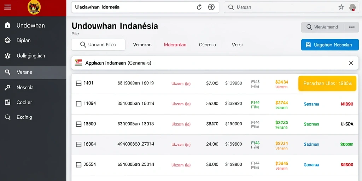Click the magnifier icon in Ulanxan search box
362x181 pixels.
point(231,7)
